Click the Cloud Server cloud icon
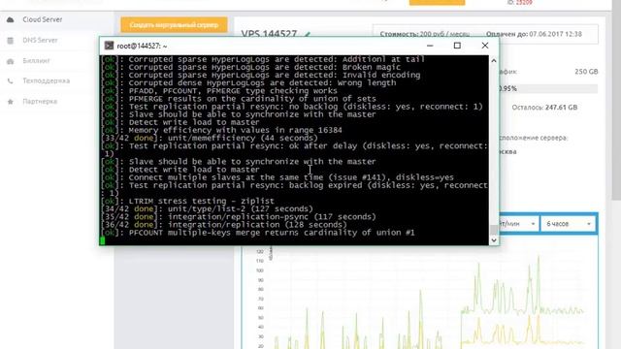Screen dimensions: 621x349 (x=11, y=19)
